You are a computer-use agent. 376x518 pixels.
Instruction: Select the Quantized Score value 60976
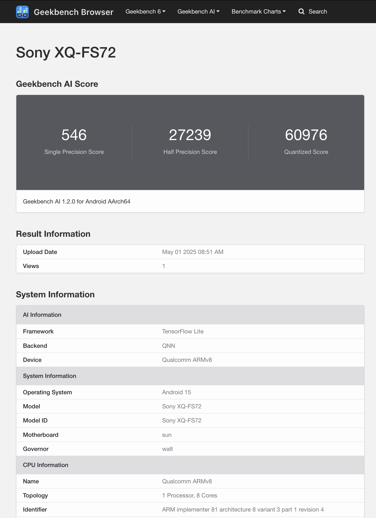tap(306, 135)
